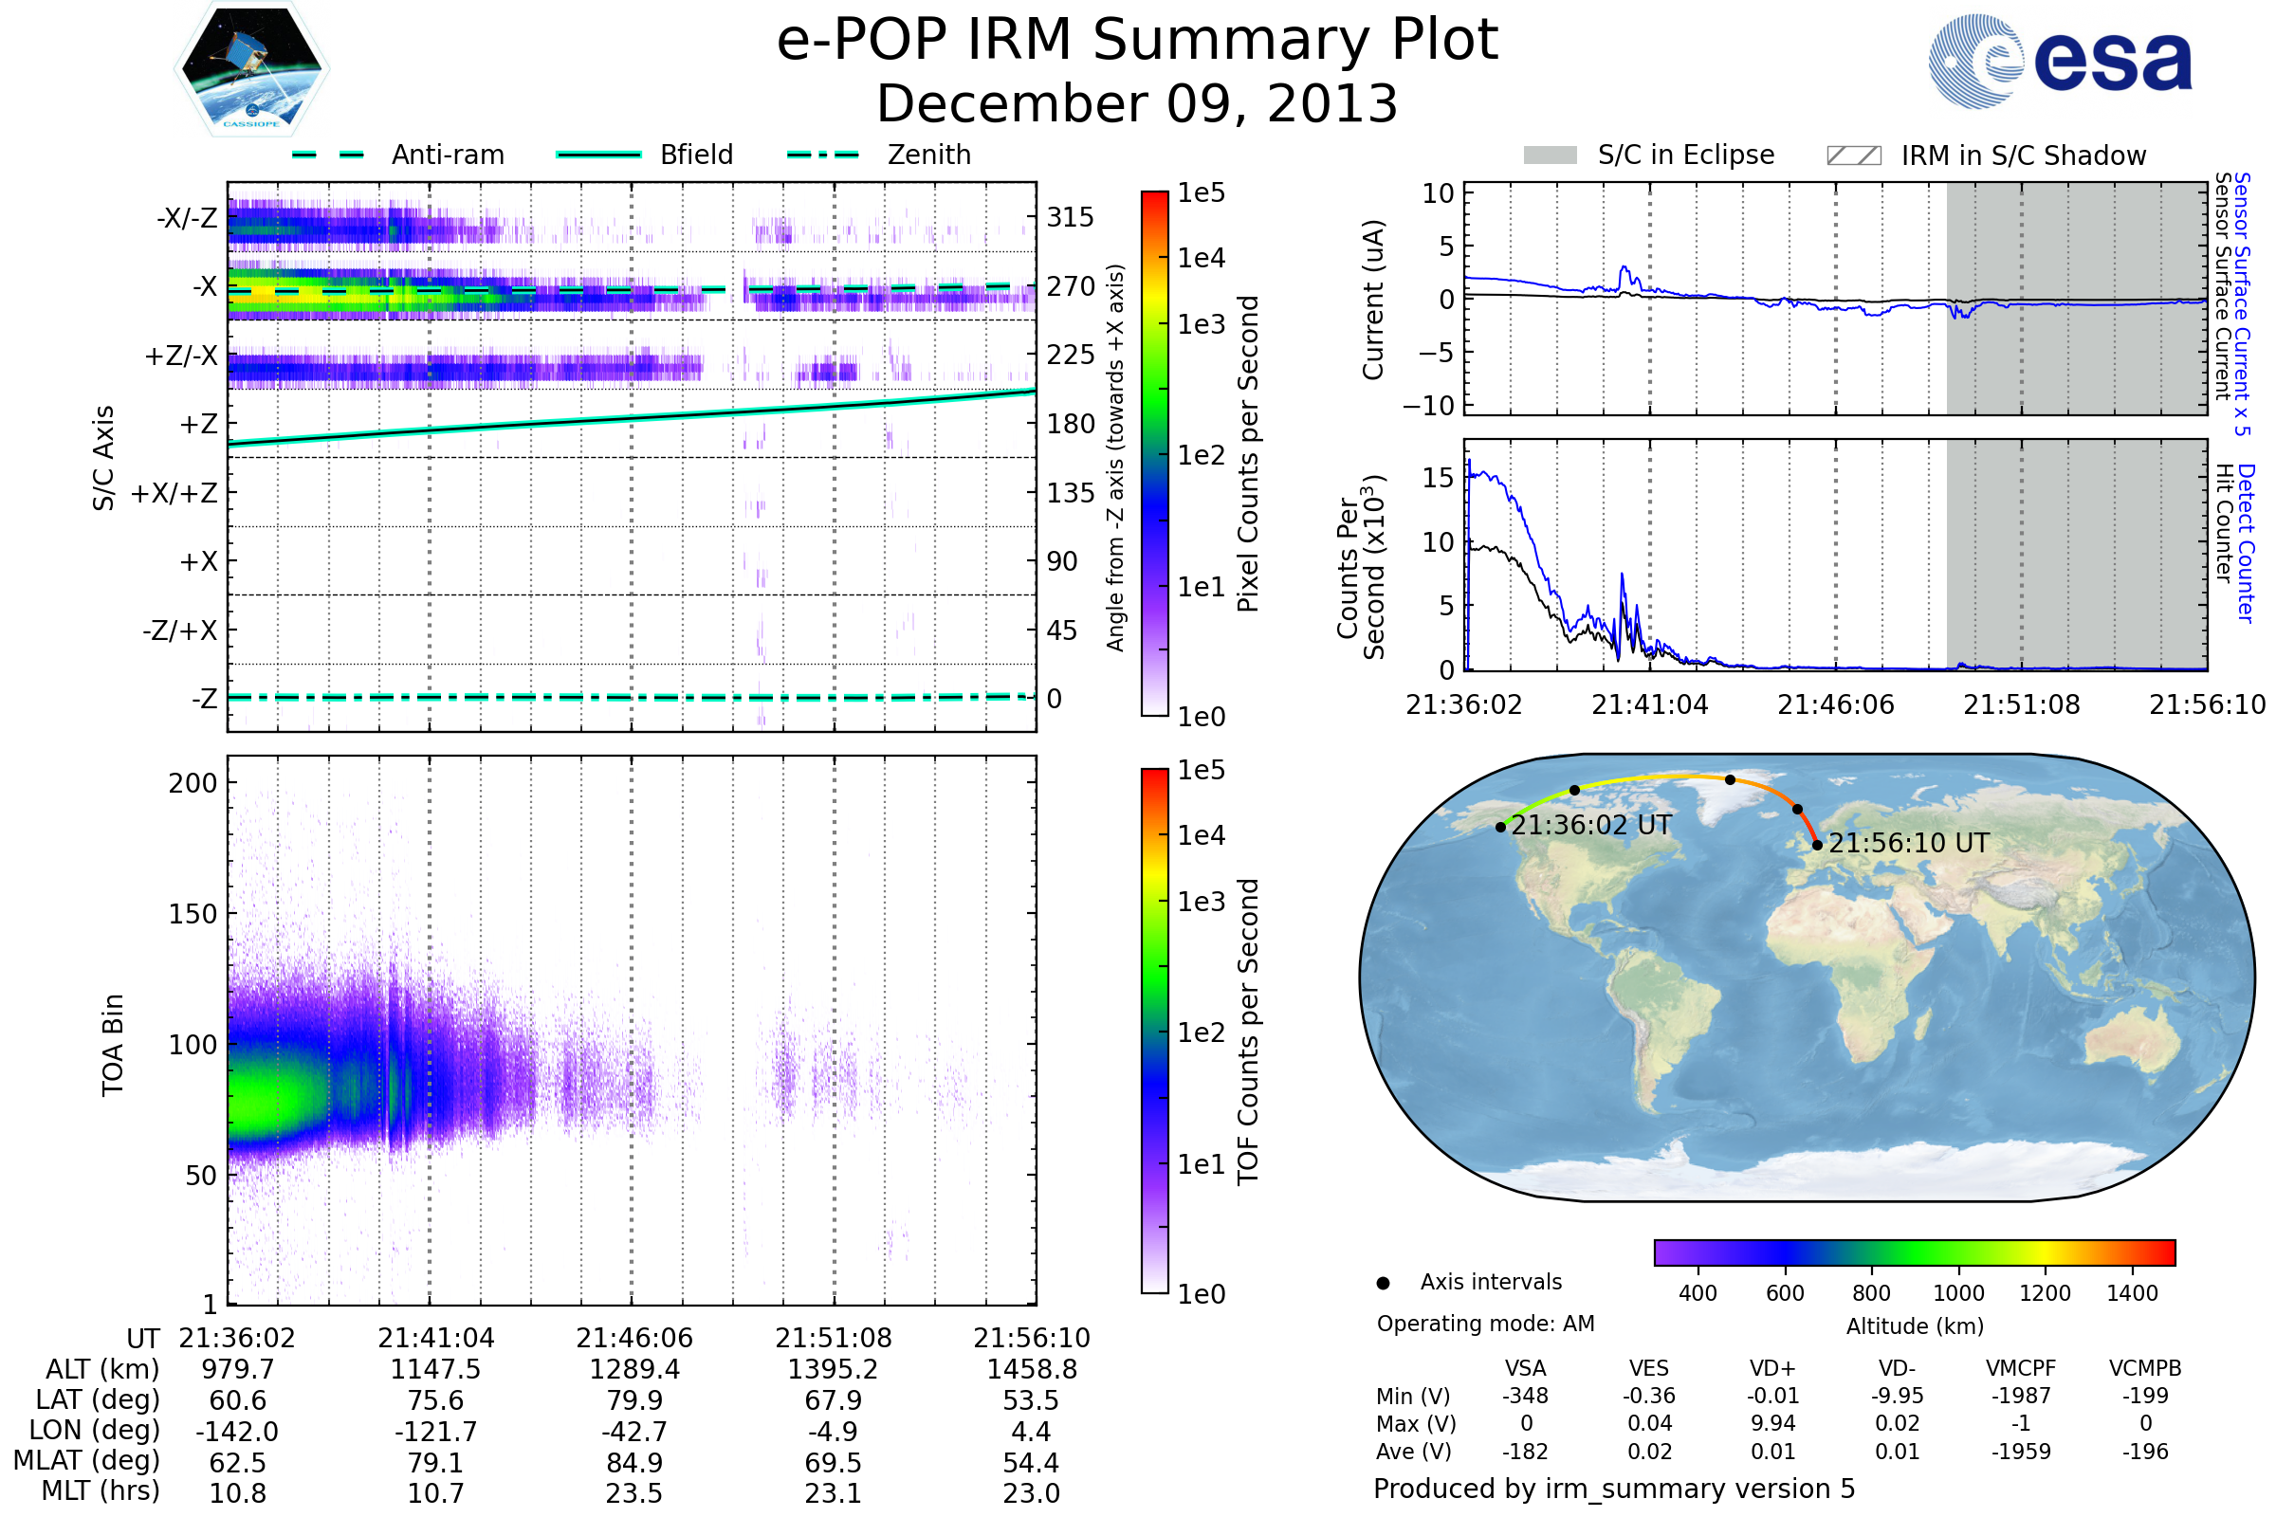Click the Pixel Counts per Second colorbar
The width and height of the screenshot is (2276, 1517).
click(1154, 453)
